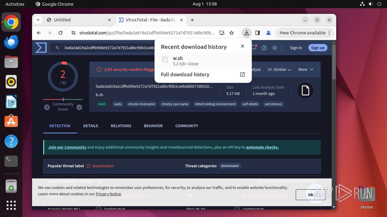Follow the automate checks link

click(x=262, y=147)
